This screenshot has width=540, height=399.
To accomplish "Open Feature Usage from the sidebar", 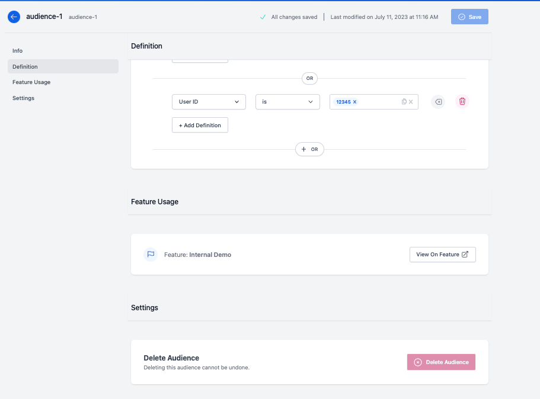I will (31, 82).
